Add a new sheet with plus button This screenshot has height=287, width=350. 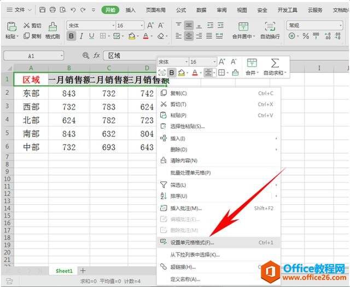pyautogui.click(x=83, y=271)
